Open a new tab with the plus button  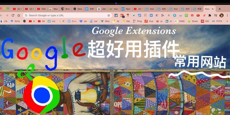click(220, 9)
